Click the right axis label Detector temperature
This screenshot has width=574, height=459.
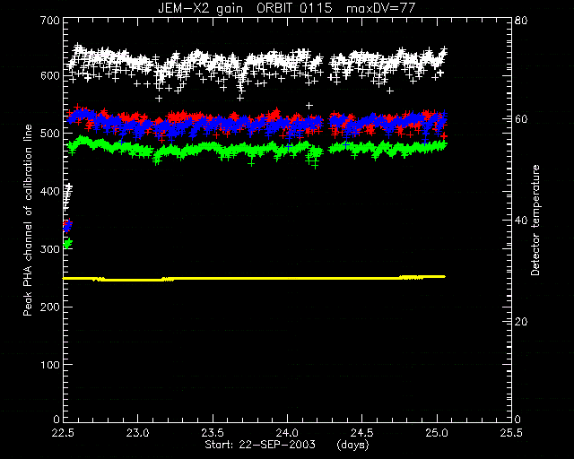pyautogui.click(x=535, y=221)
